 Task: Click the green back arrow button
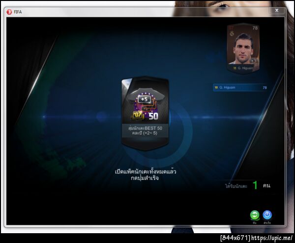click(x=255, y=215)
